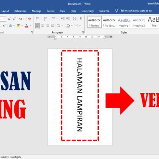The image size is (159, 159).
Task: Toggle Align Right paragraph alignment
Action: coord(47,26)
